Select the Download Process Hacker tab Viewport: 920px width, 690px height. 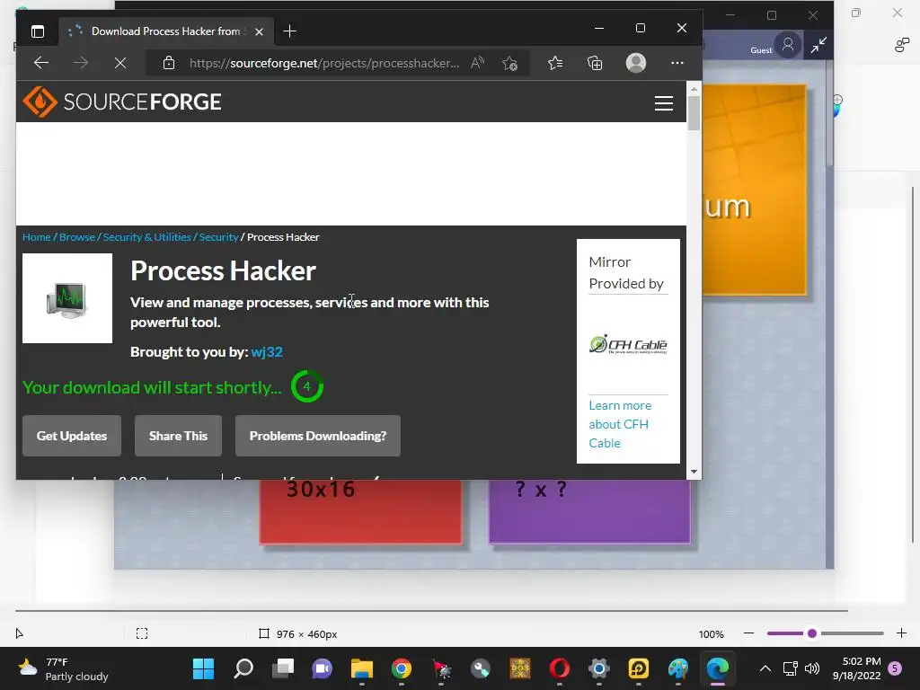click(x=166, y=31)
